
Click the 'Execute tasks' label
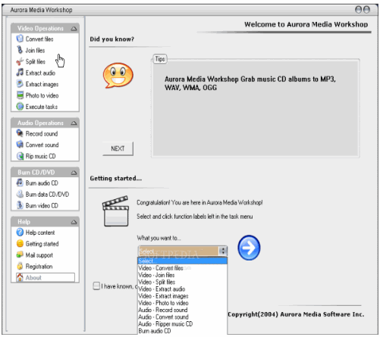click(x=42, y=107)
